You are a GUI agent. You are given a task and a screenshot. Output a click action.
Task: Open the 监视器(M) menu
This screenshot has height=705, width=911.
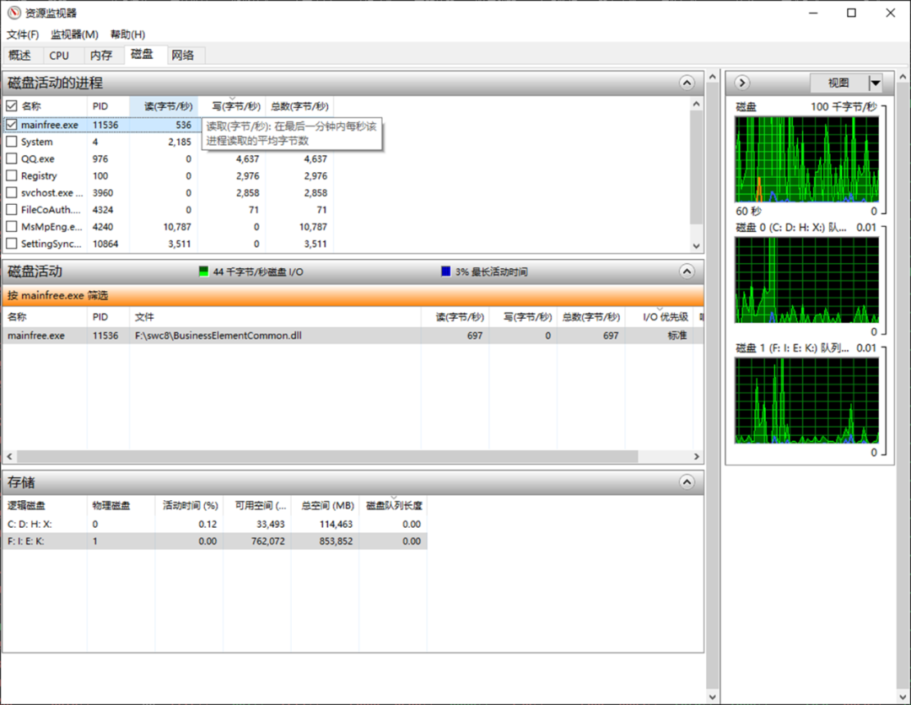74,35
